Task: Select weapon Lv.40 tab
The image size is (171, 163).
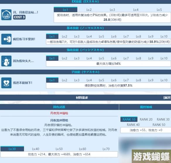Action: click(36, 149)
